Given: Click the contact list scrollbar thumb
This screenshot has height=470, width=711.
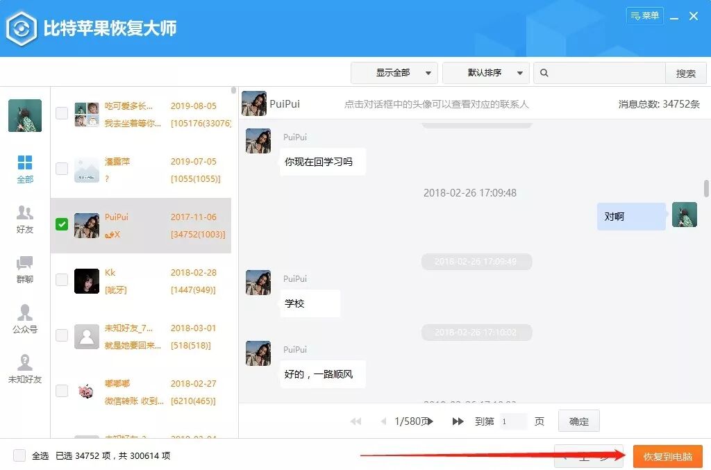Looking at the screenshot, I should tap(233, 90).
